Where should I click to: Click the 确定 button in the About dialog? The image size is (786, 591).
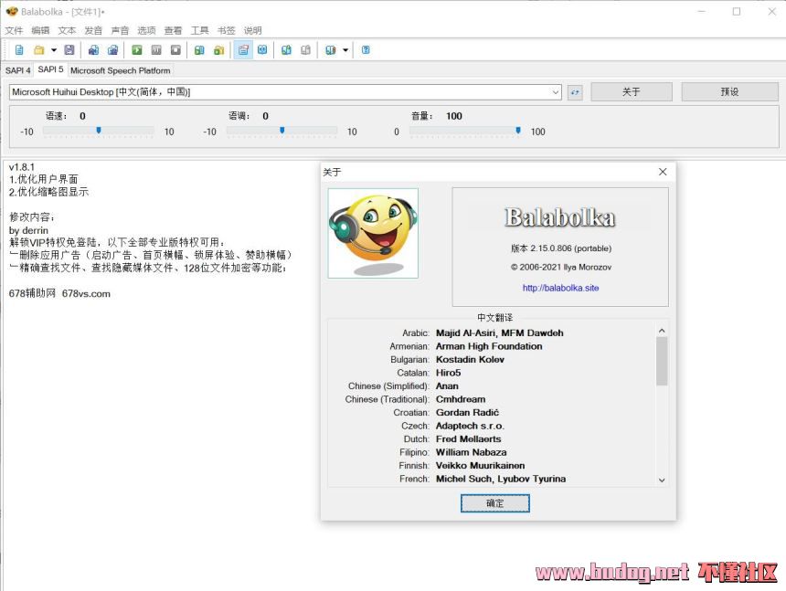click(x=494, y=503)
